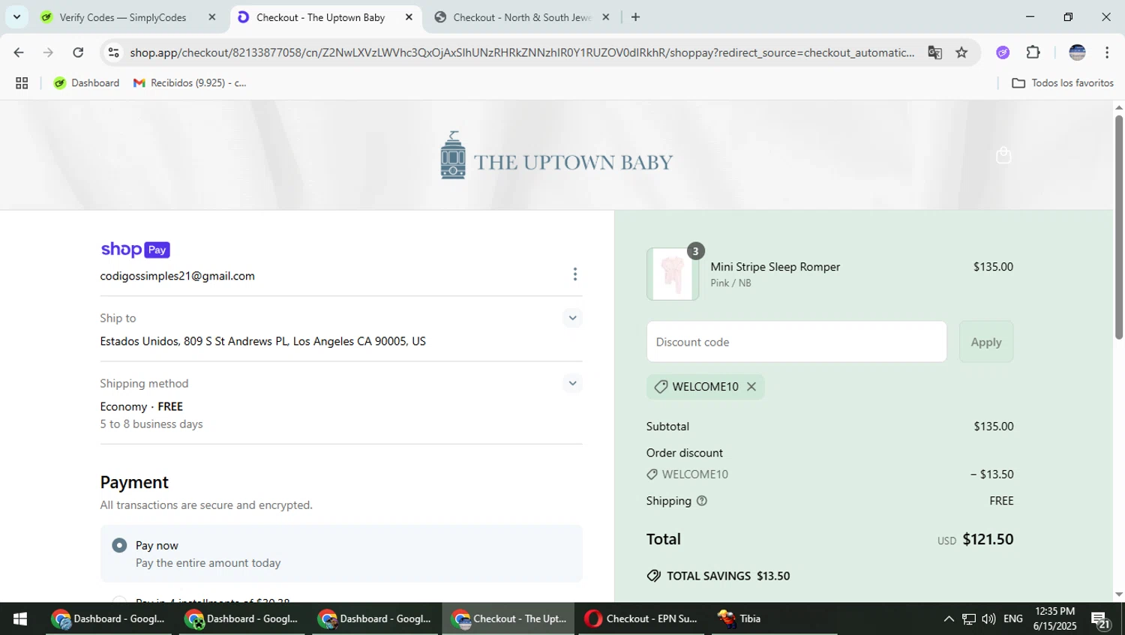Switch to the first Dashboard Chrome taskbar window
Viewport: 1125px width, 635px height.
click(109, 619)
